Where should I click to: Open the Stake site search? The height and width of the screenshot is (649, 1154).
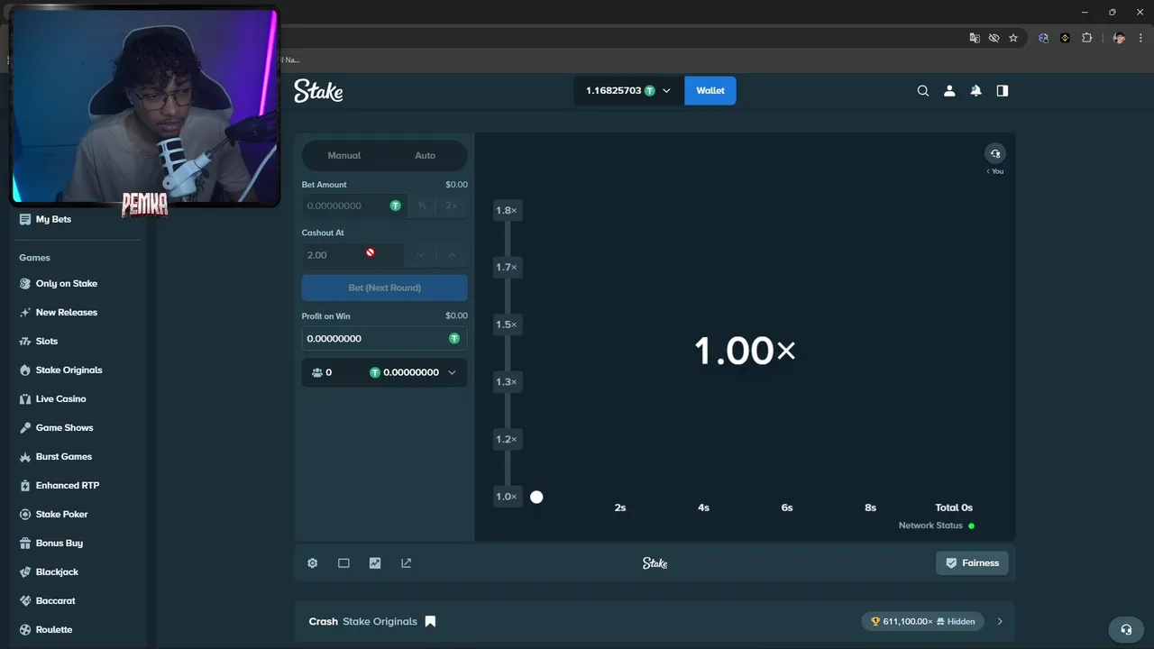point(922,90)
